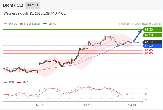This screenshot has height=110, width=163.
Task: Click the blue MA 50 legend swatch
Action: [45, 24]
